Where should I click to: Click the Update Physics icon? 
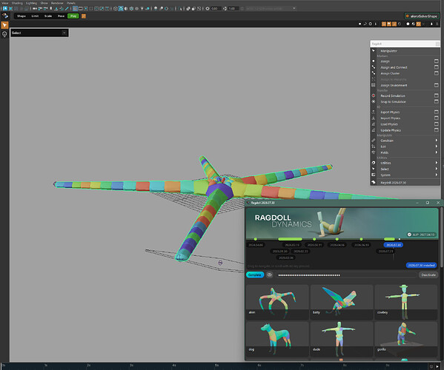(374, 130)
